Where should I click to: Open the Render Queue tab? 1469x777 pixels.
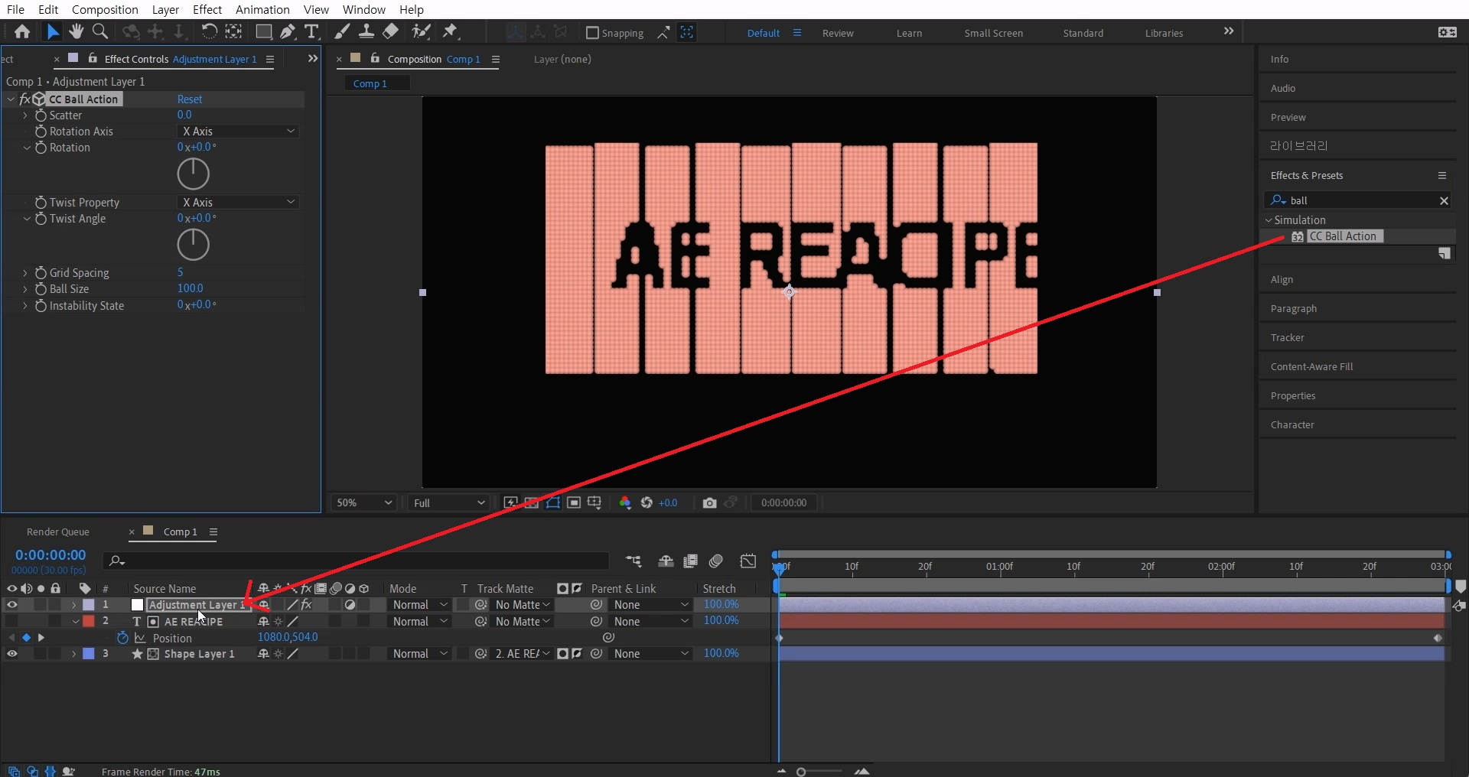[x=58, y=532]
